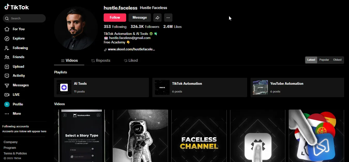Viewport: 349px width, 162px height.
Task: Click the Following person icon
Action: tap(7, 48)
